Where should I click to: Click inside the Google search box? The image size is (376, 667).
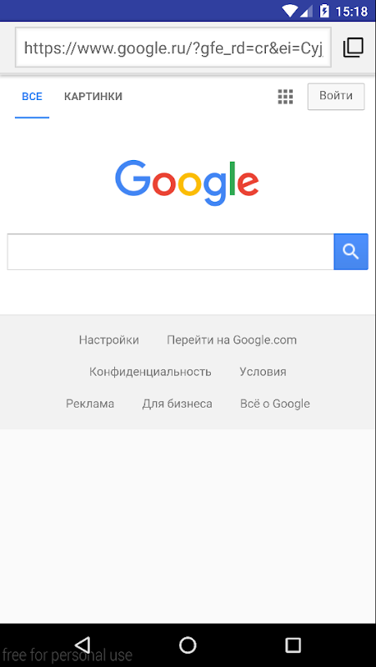pos(171,252)
